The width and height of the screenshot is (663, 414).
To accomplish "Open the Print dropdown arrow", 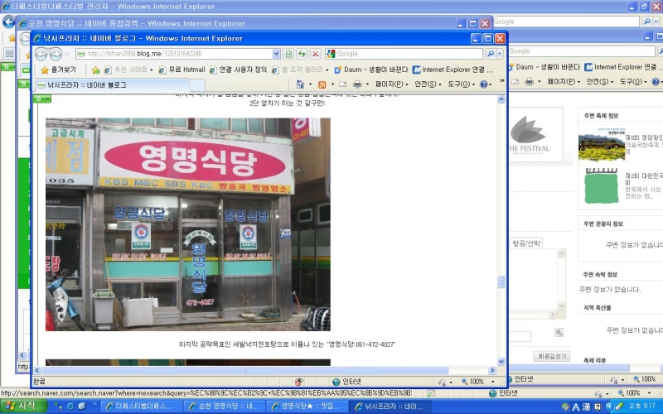I will (367, 84).
